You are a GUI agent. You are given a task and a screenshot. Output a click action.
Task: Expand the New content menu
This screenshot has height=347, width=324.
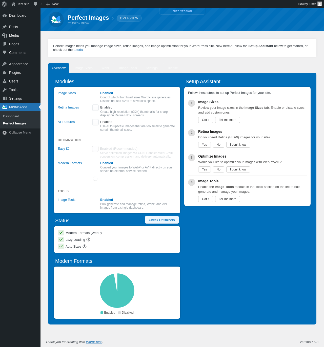click(52, 4)
